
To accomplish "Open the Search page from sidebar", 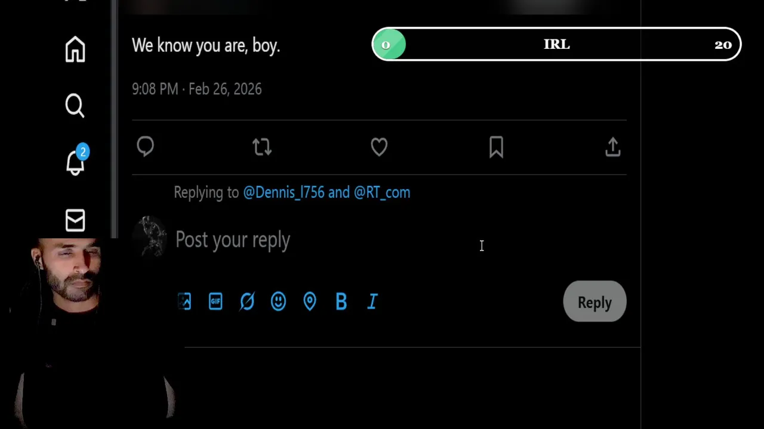I will (75, 105).
